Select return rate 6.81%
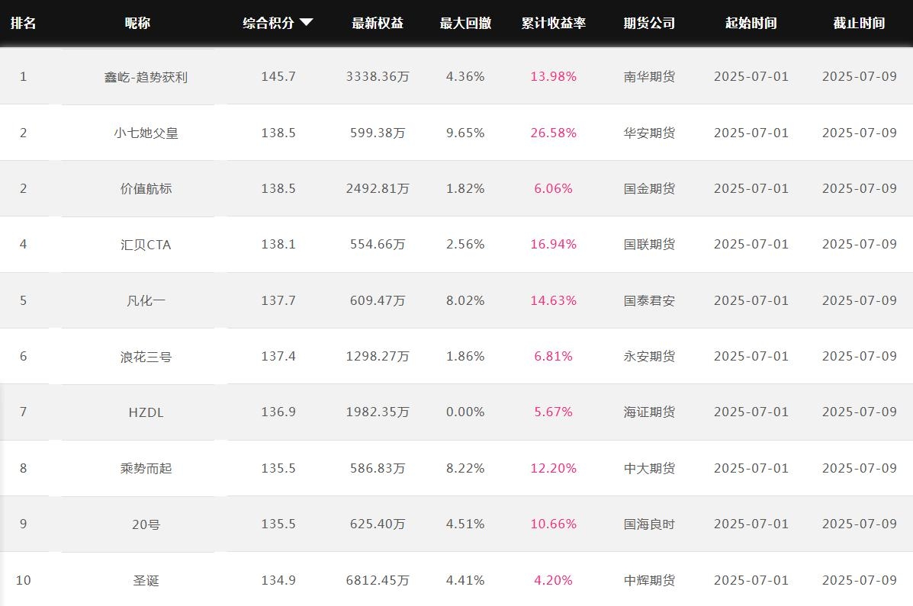Viewport: 913px width, 606px height. pyautogui.click(x=553, y=356)
